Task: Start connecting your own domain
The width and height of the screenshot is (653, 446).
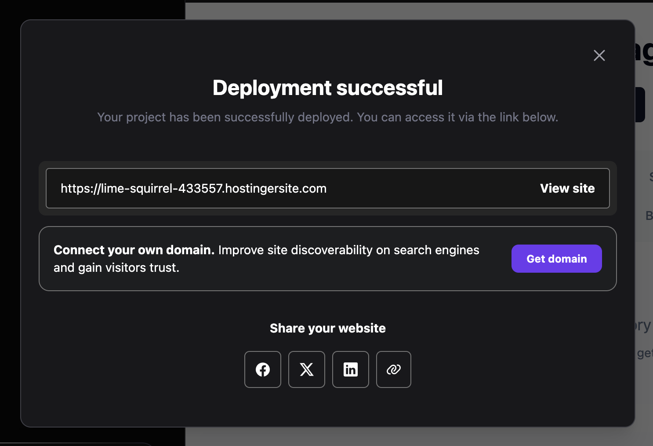Action: click(x=556, y=259)
